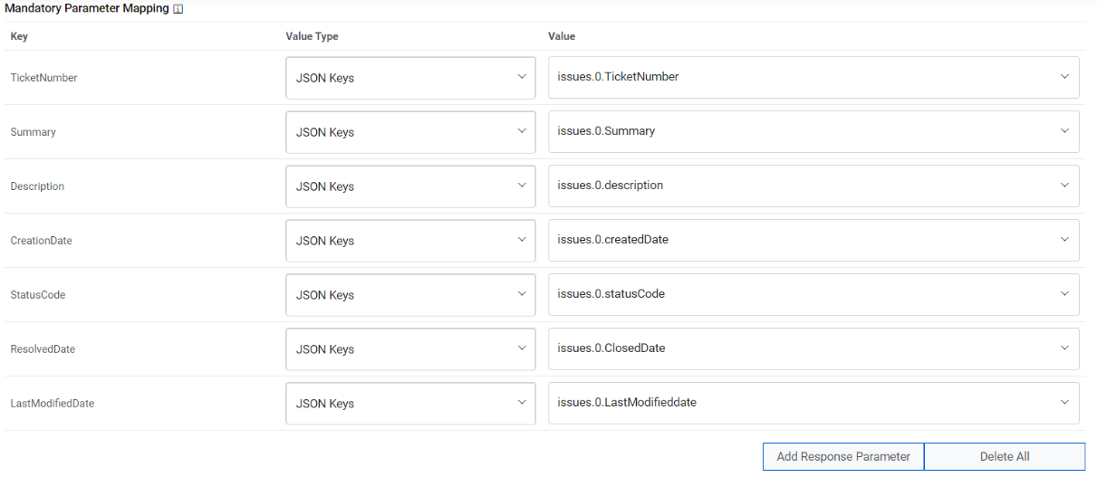Viewport: 1097px width, 477px height.
Task: Expand the issues.0.TicketNumber value dropdown
Action: (x=813, y=77)
